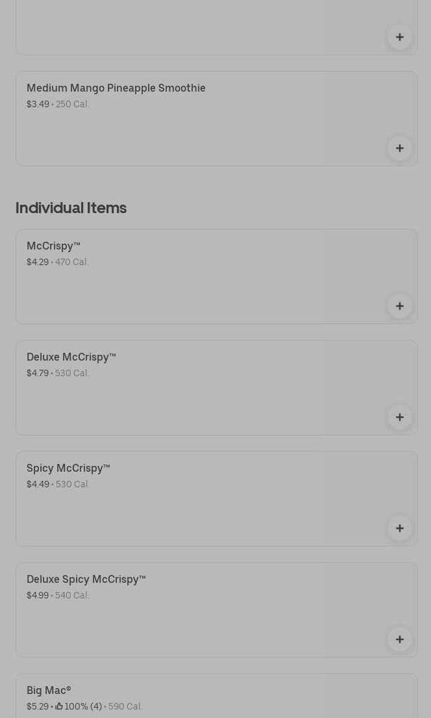Tap the plus icon on Spicy McCrispy
This screenshot has width=431, height=718.
[x=400, y=528]
